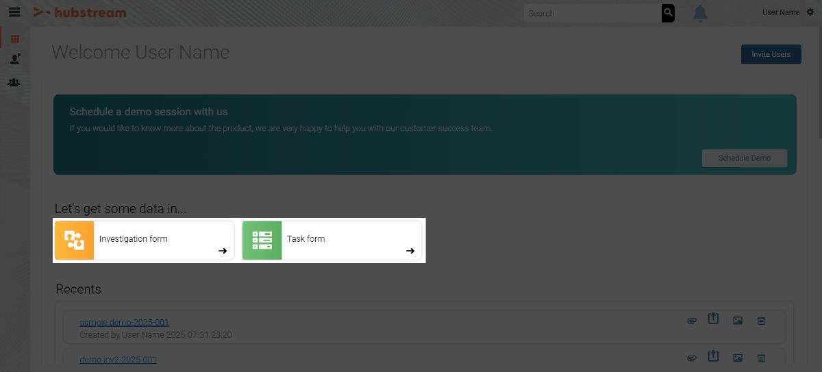This screenshot has height=372, width=822.
Task: Click image icon for sample demo-2025-001
Action: point(738,321)
